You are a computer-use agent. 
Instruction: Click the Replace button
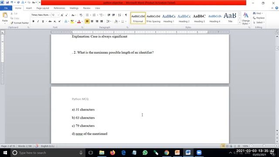click(x=259, y=18)
